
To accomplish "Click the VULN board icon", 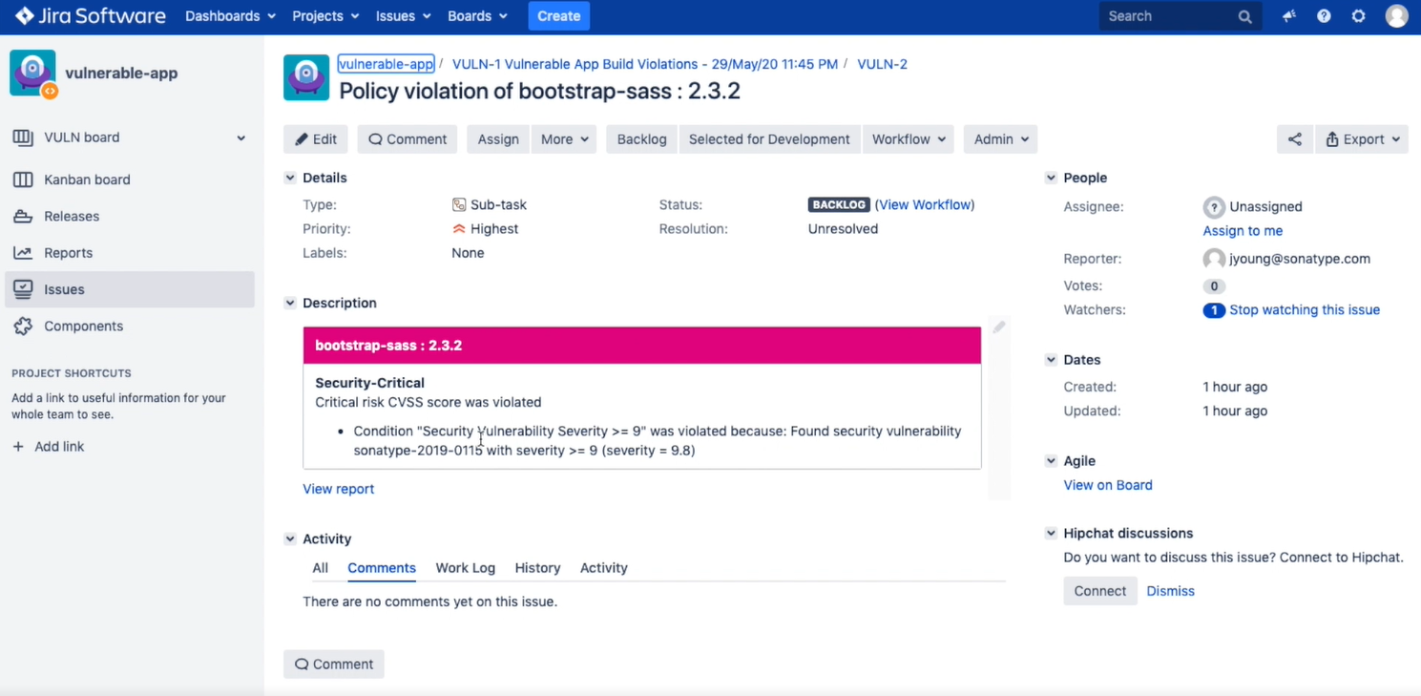I will 23,137.
